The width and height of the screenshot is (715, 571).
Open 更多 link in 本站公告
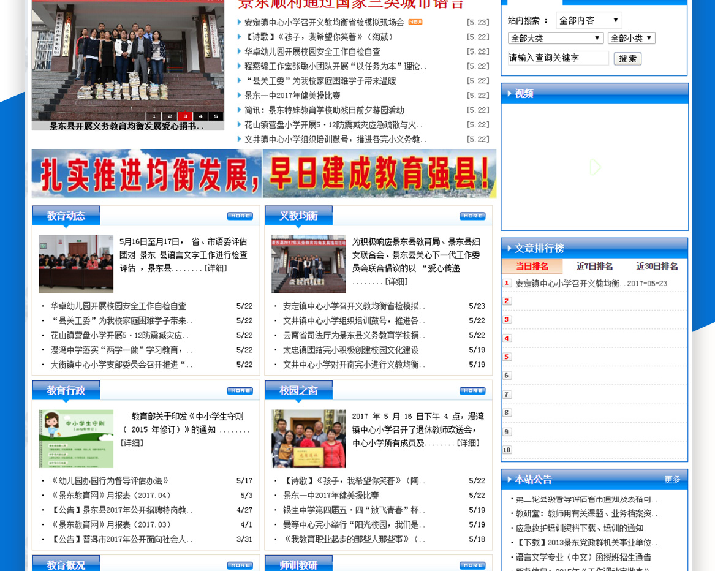point(672,480)
